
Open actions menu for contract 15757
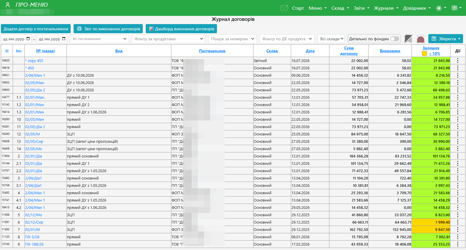(x=458, y=171)
